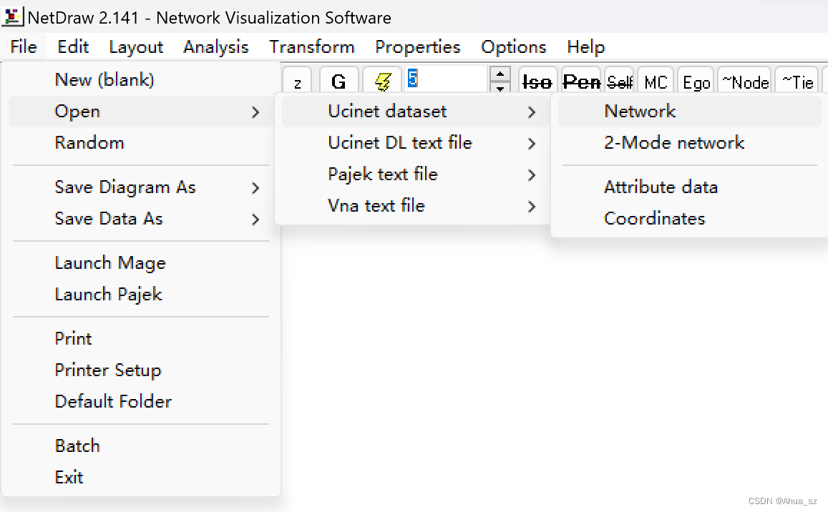Toggle the Self loops button
Viewport: 828px width, 512px height.
(x=620, y=82)
